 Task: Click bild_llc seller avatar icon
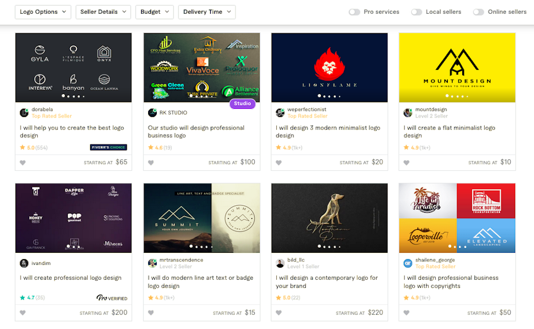pyautogui.click(x=280, y=263)
